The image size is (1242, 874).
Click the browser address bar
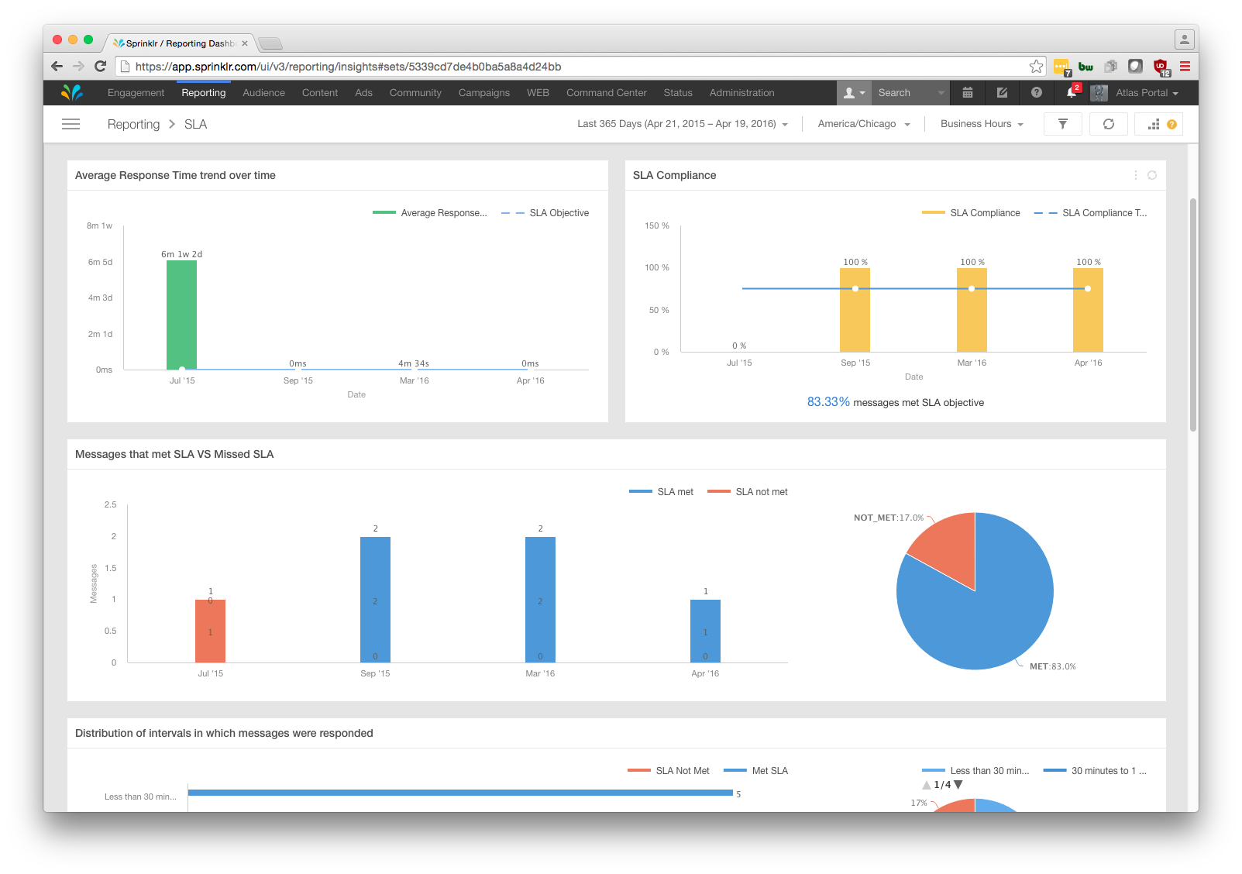[580, 67]
